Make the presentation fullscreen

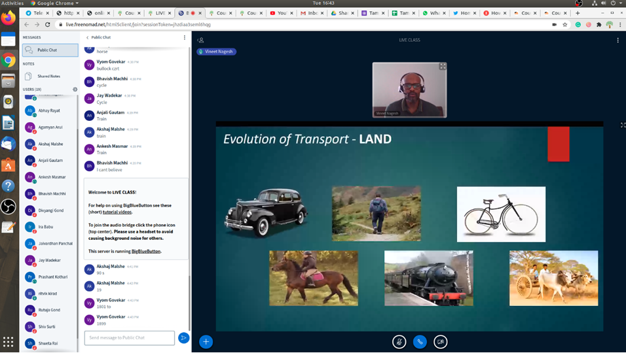622,125
